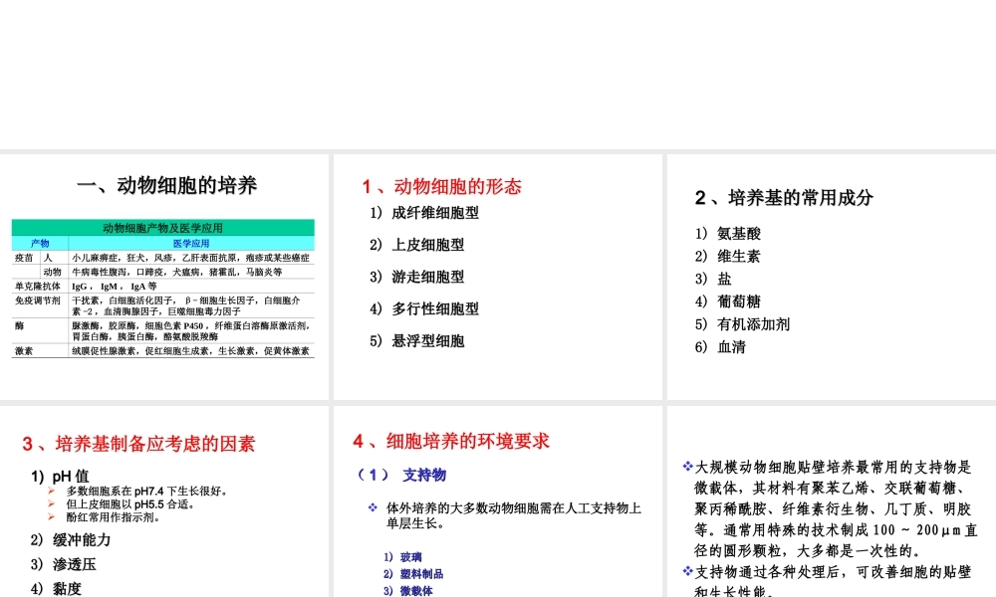The height and width of the screenshot is (597, 996).
Task: Select the 产物 table header cell
Action: pos(39,240)
